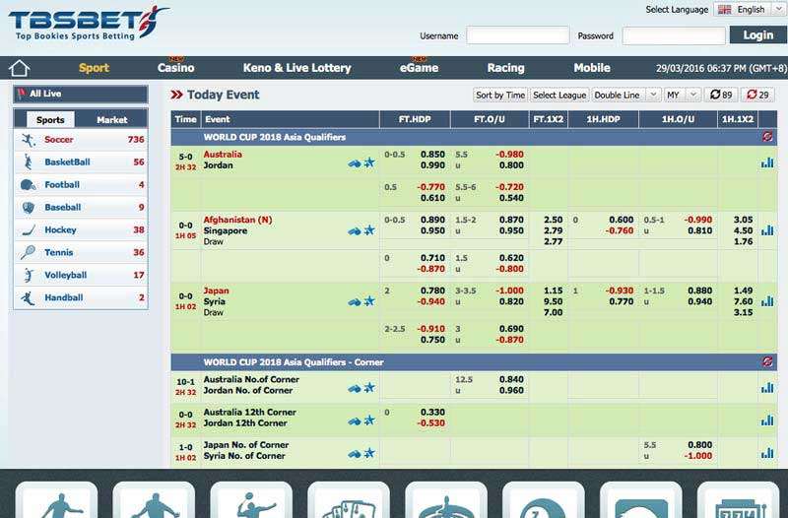Viewport: 788px width, 518px height.
Task: Click Select League button
Action: (x=559, y=95)
